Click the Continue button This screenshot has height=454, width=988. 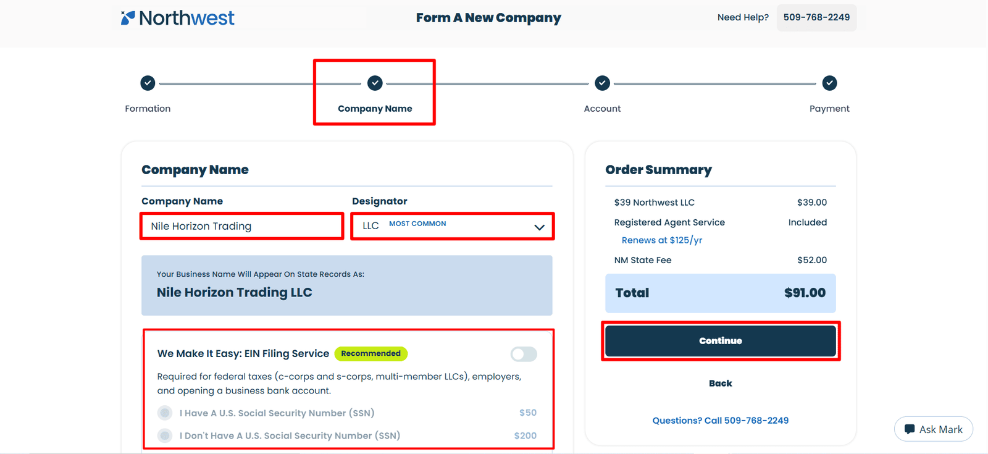[x=721, y=341]
